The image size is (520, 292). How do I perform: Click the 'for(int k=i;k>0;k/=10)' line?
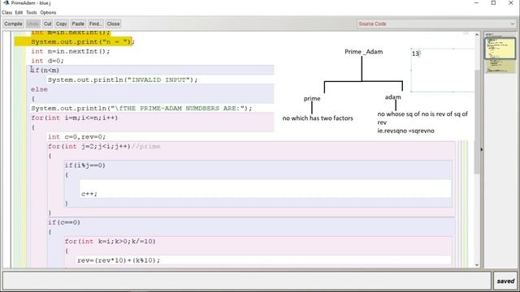point(110,242)
